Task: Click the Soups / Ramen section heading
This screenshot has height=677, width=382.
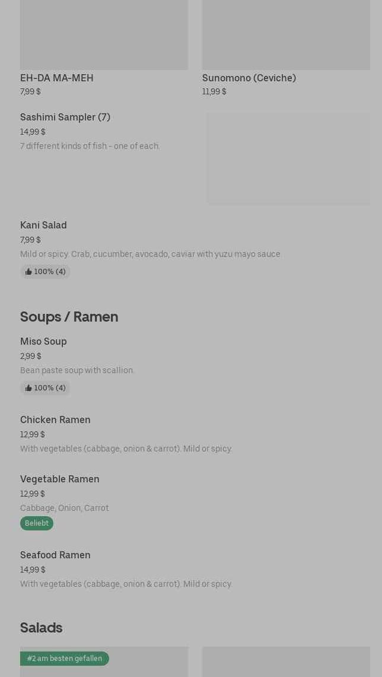Action: point(69,317)
